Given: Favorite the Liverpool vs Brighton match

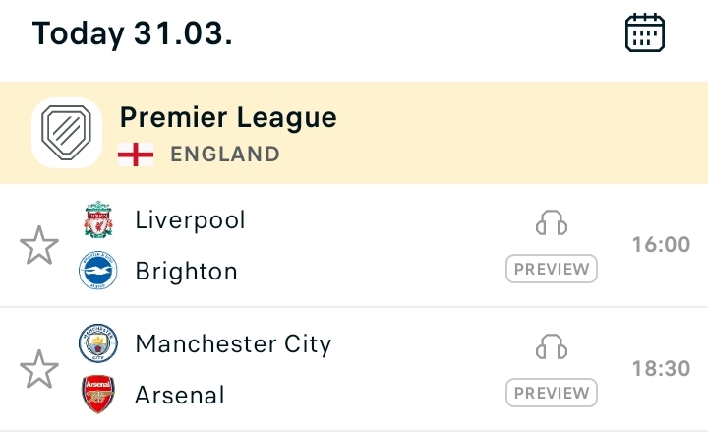Looking at the screenshot, I should [x=39, y=245].
